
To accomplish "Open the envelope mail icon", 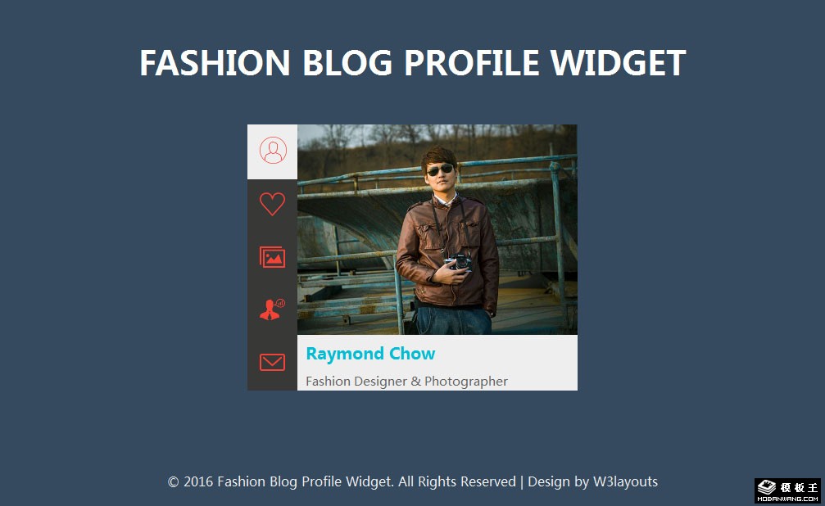I will point(273,363).
